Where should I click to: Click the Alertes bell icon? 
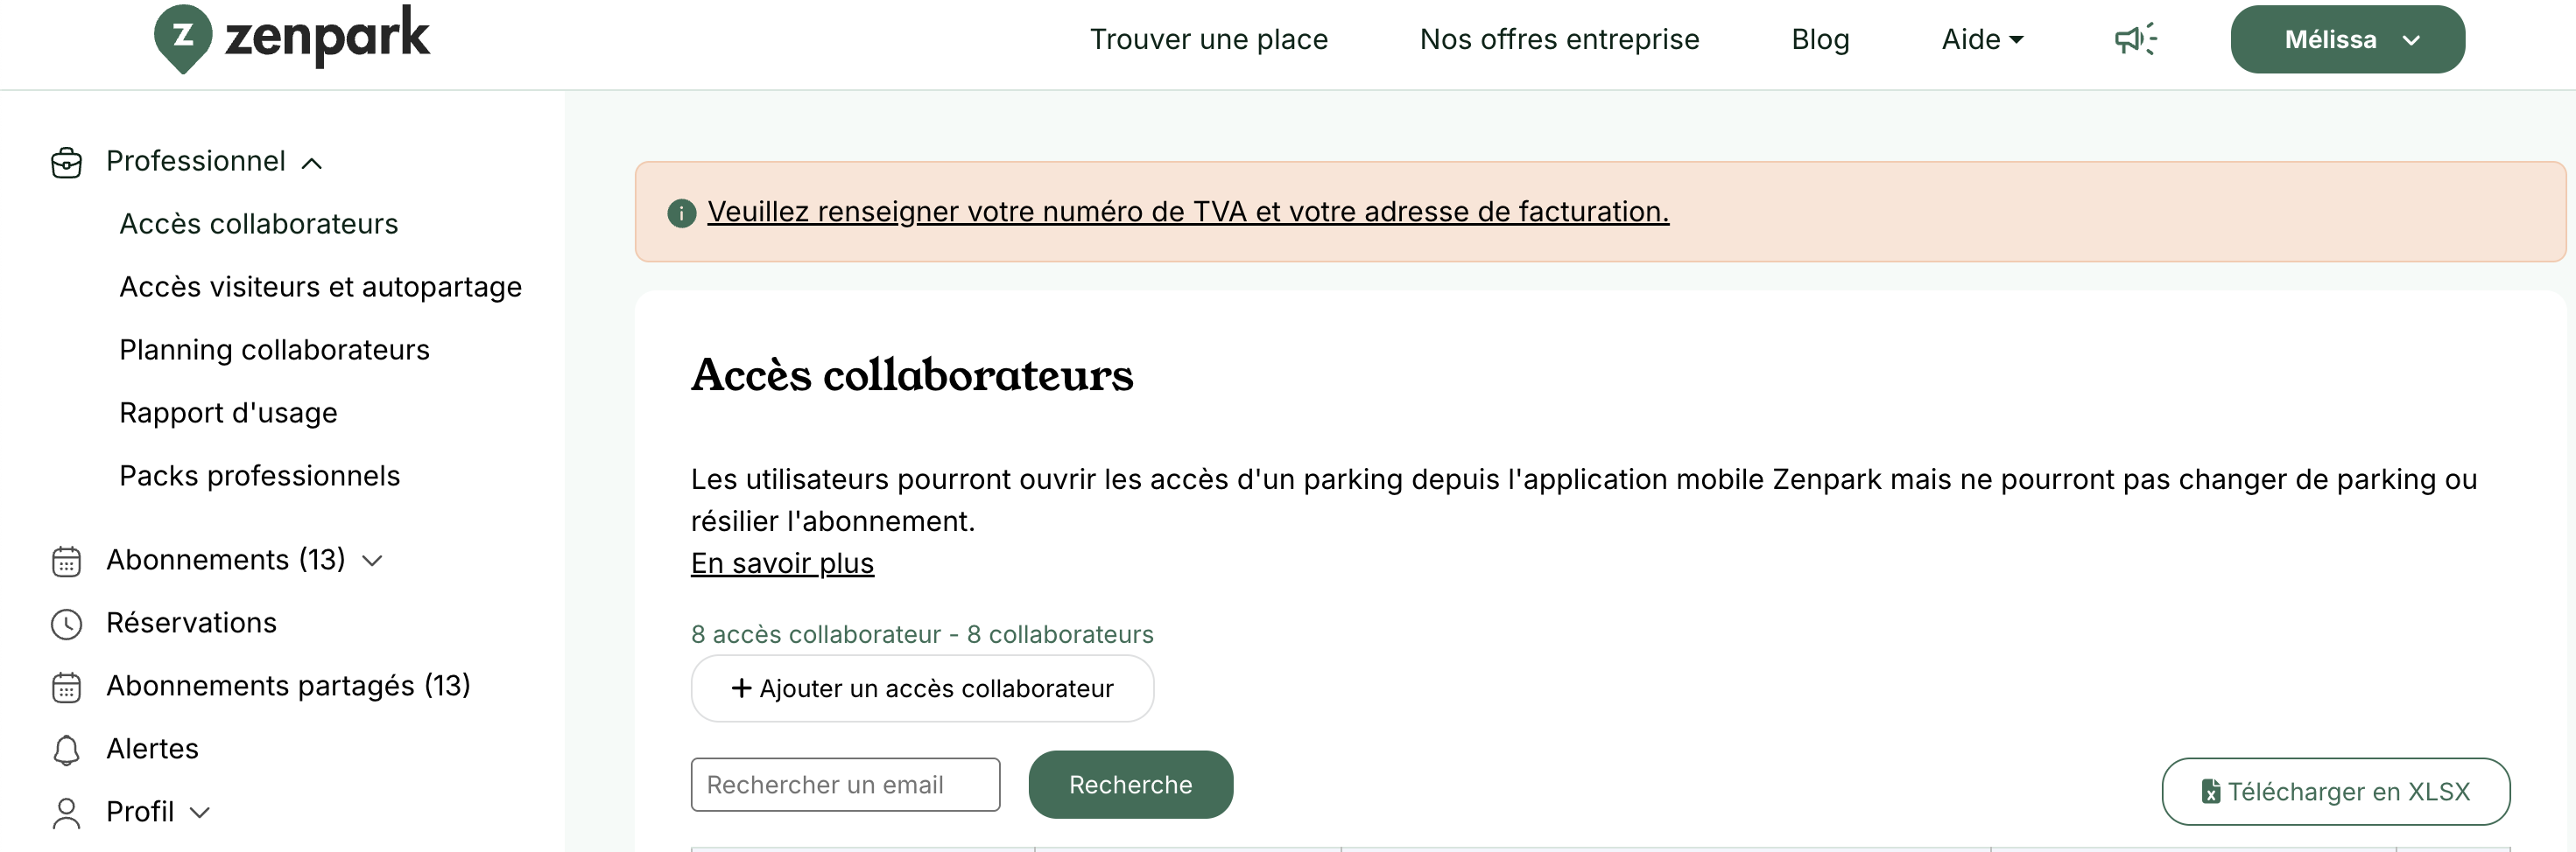pyautogui.click(x=66, y=751)
